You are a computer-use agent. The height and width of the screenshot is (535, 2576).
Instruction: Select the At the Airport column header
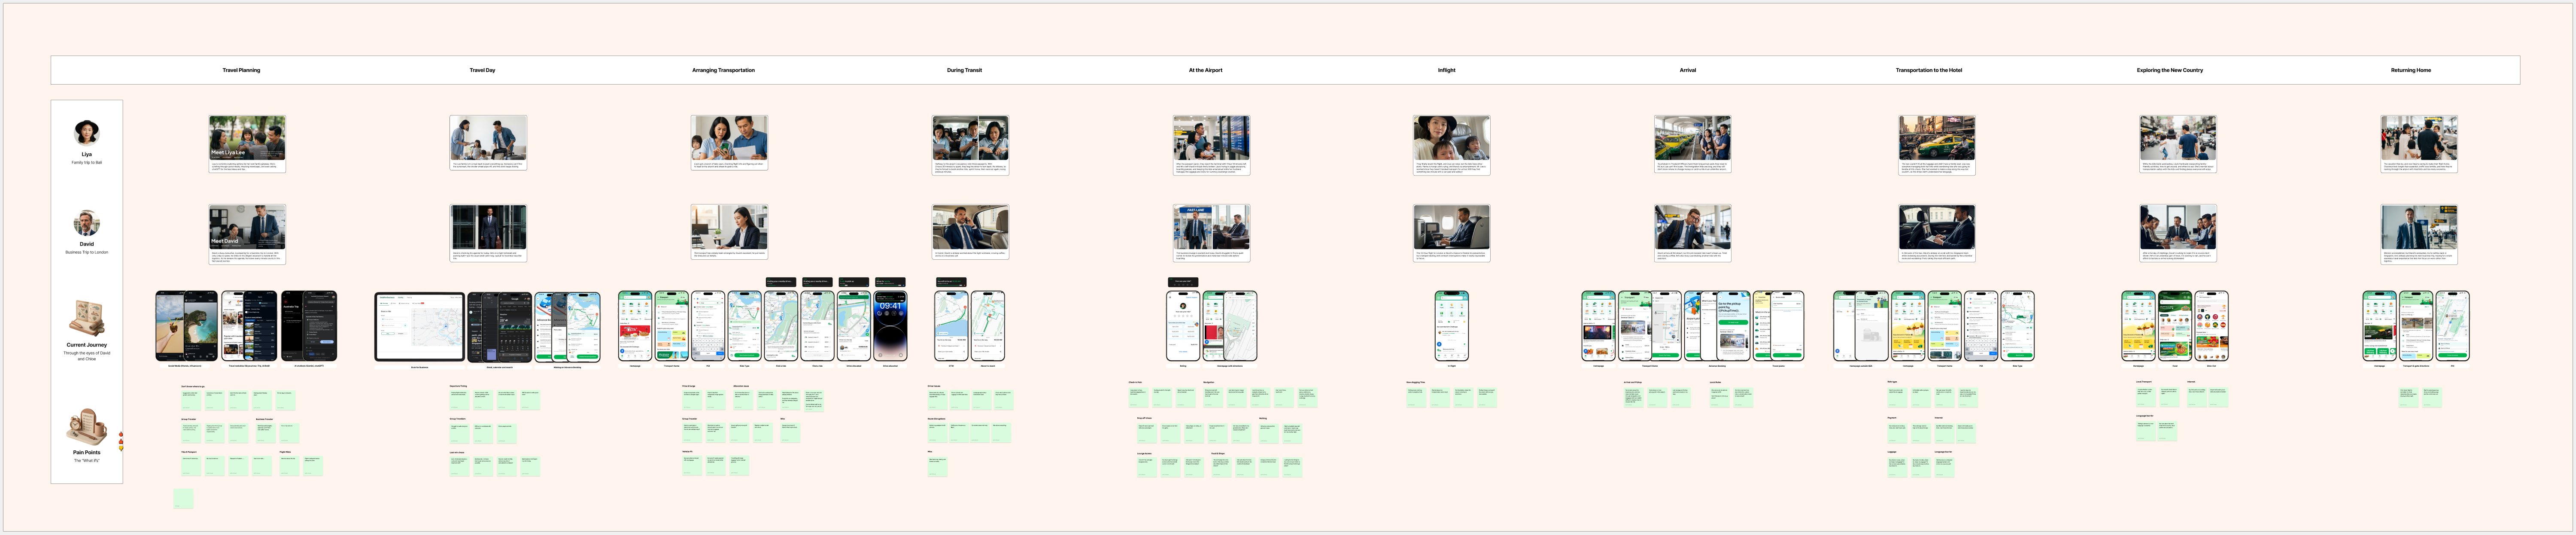click(1205, 70)
